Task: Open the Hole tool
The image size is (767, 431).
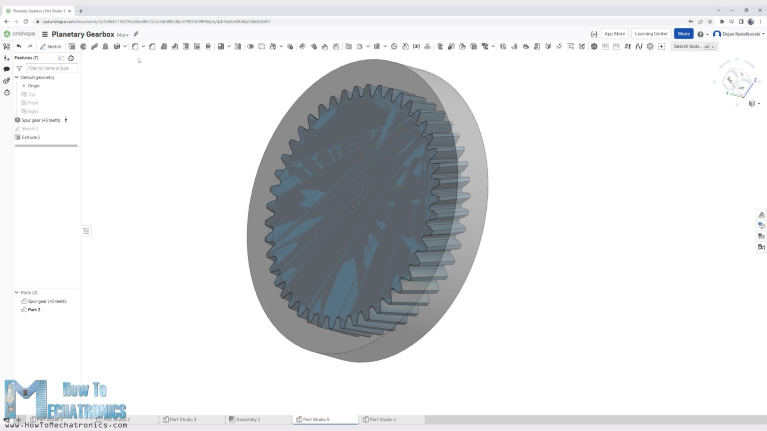Action: tap(197, 46)
